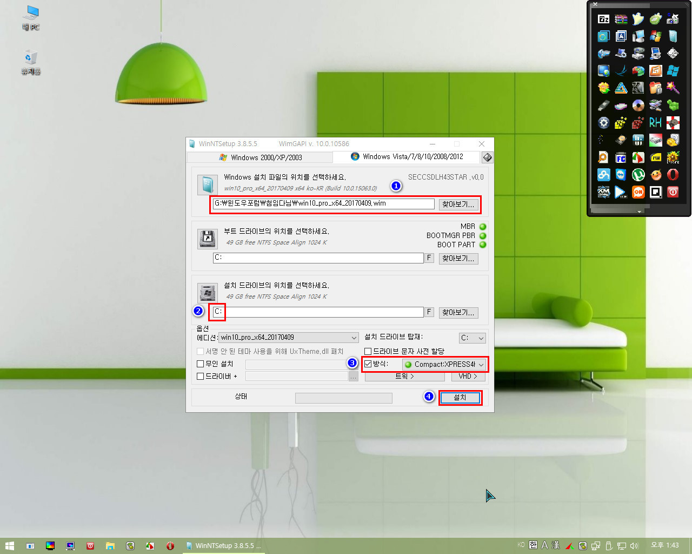Click the boot drive C: input field
This screenshot has width=692, height=554.
[x=318, y=258]
